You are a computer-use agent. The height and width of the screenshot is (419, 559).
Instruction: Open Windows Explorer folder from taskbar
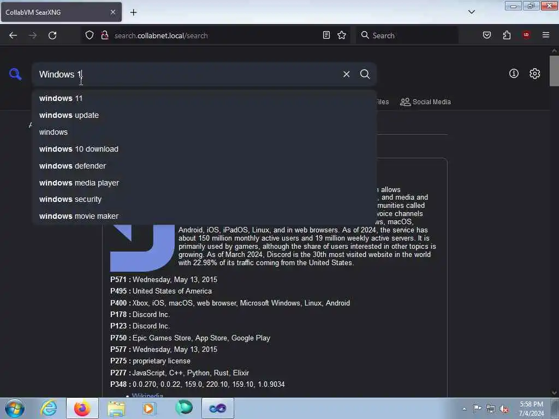pos(116,408)
